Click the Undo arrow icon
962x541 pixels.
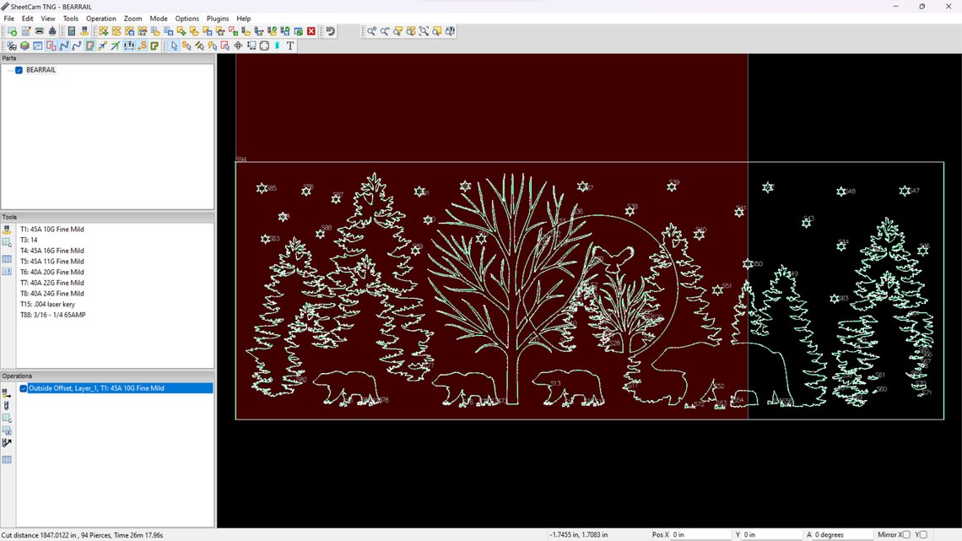[330, 30]
